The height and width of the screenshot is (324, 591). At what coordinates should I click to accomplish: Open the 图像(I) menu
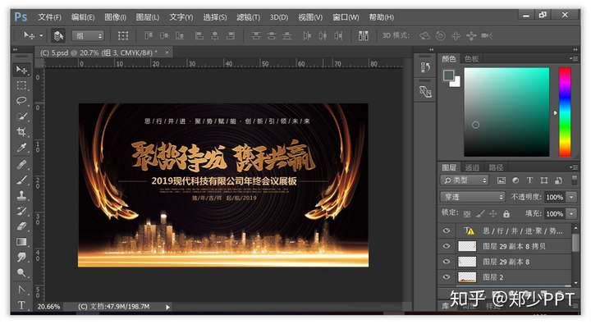(x=115, y=17)
